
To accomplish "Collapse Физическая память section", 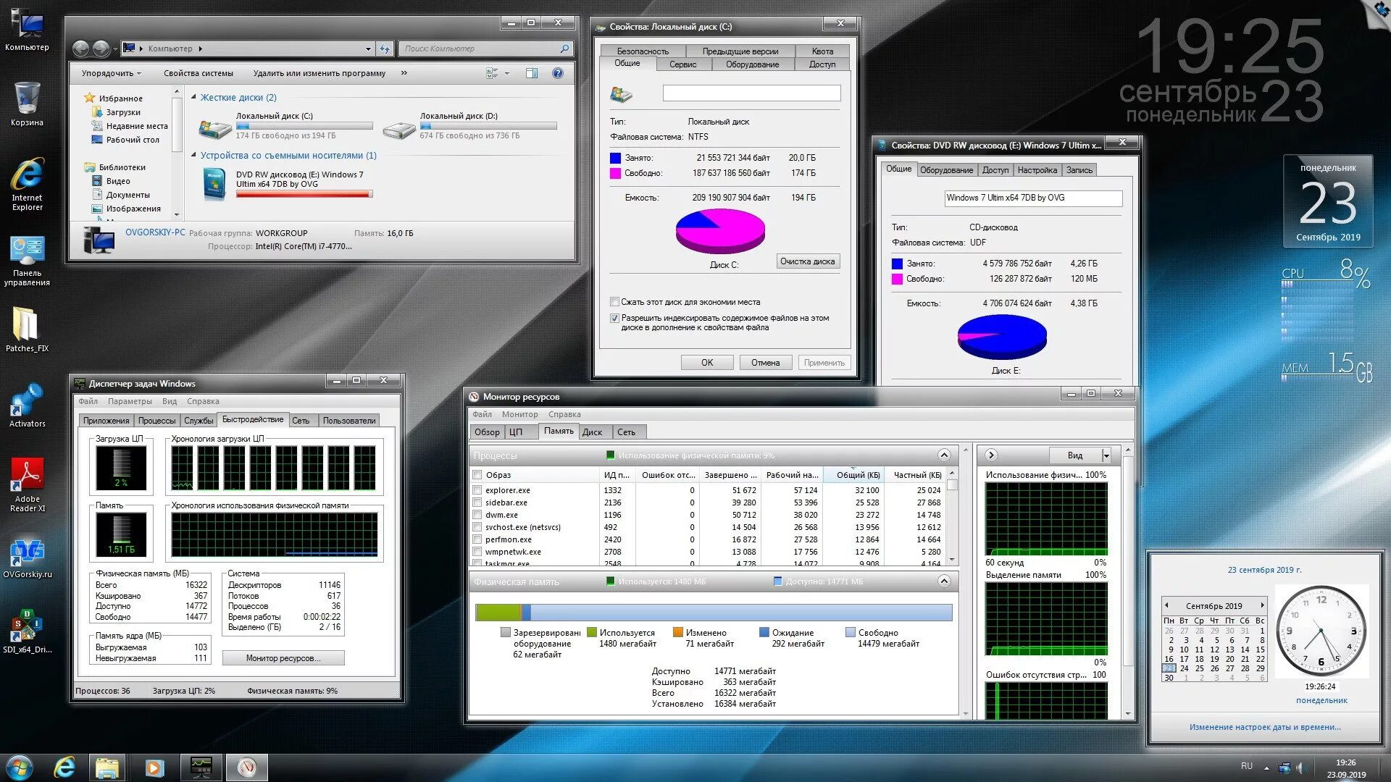I will [943, 581].
